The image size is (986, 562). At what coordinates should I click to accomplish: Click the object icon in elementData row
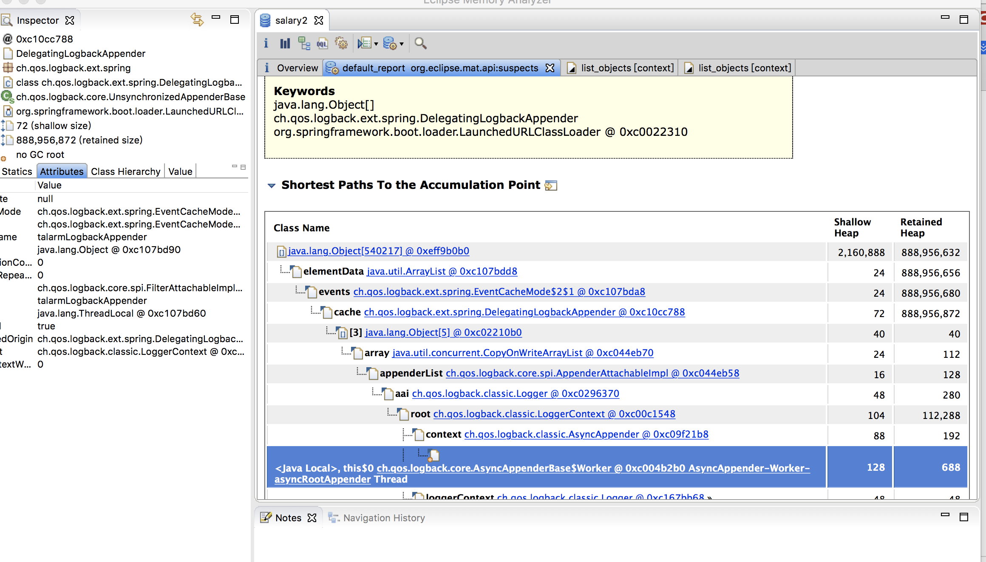click(297, 271)
